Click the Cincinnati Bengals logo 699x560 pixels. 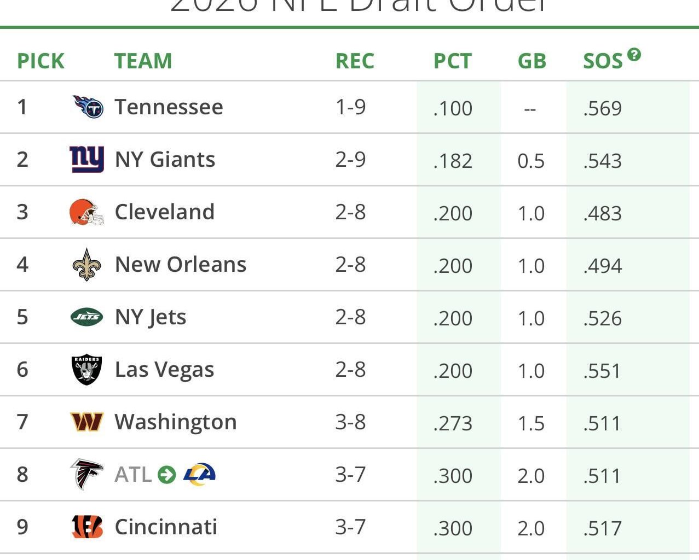point(88,527)
